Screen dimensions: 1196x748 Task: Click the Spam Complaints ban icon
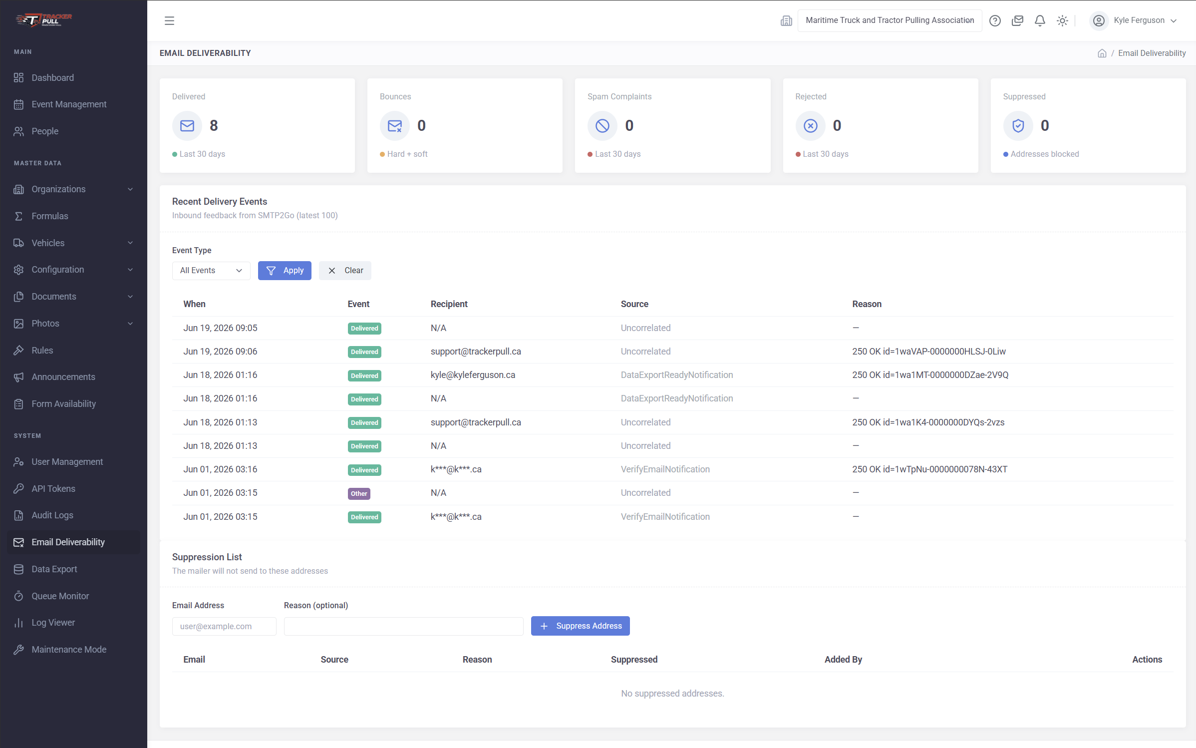coord(602,126)
